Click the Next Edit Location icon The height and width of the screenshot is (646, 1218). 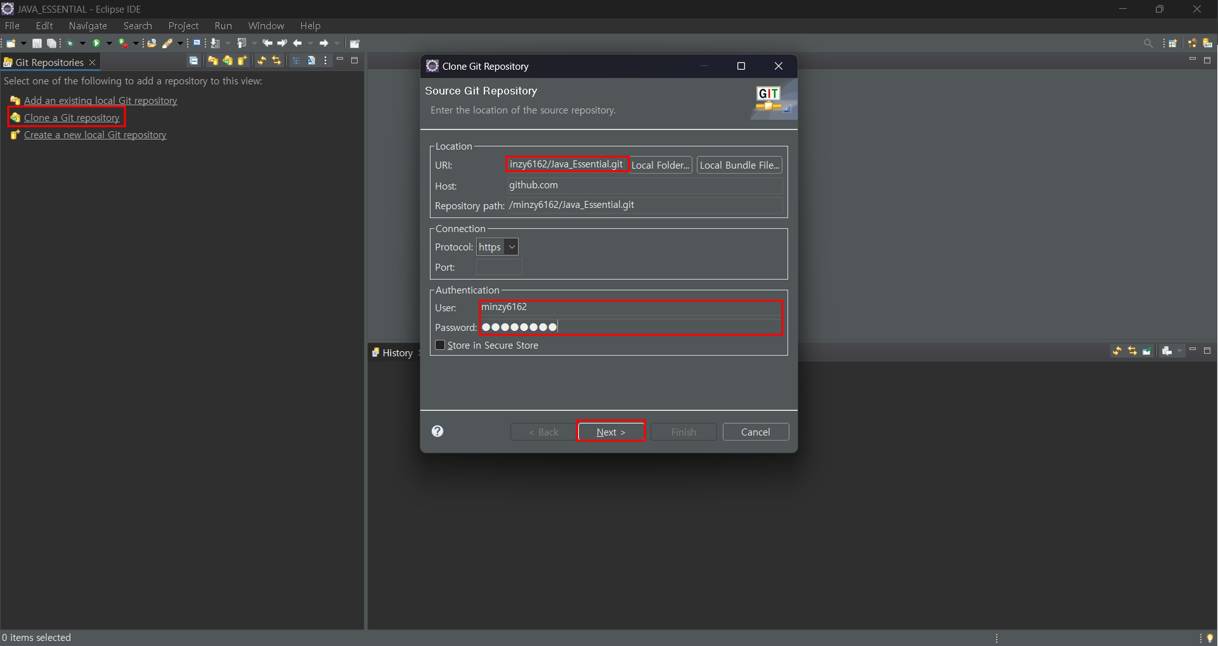click(x=282, y=43)
